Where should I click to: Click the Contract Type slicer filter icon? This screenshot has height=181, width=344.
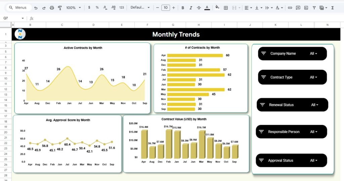tap(263, 77)
